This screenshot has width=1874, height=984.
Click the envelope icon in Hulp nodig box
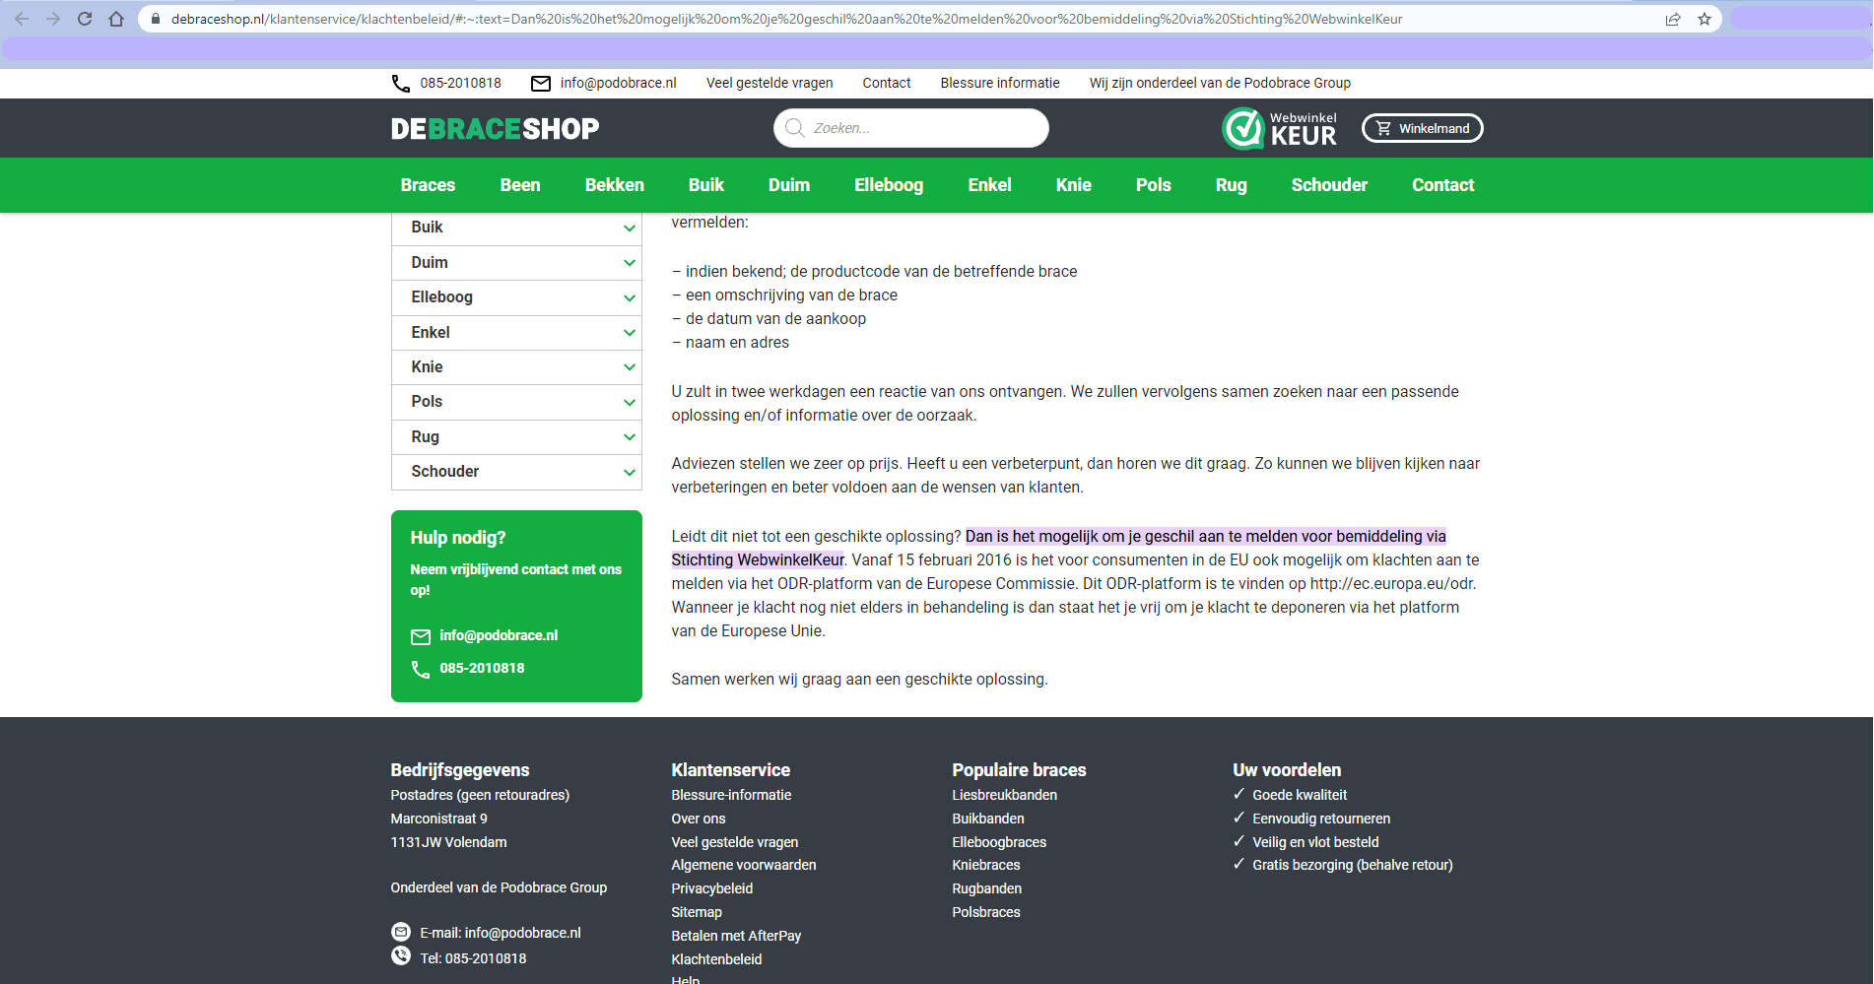pyautogui.click(x=421, y=636)
